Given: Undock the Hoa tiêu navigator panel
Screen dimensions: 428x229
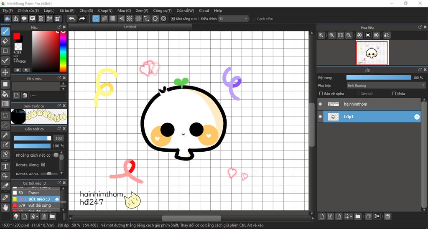Looking at the screenshot, I should click(x=420, y=27).
